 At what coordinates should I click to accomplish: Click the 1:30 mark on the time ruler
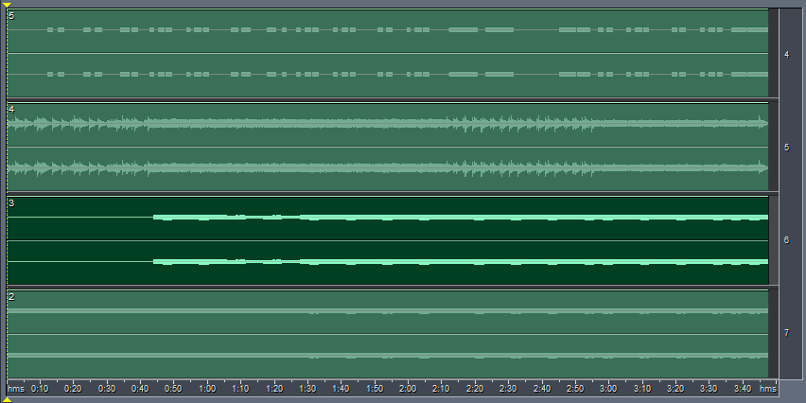point(307,388)
